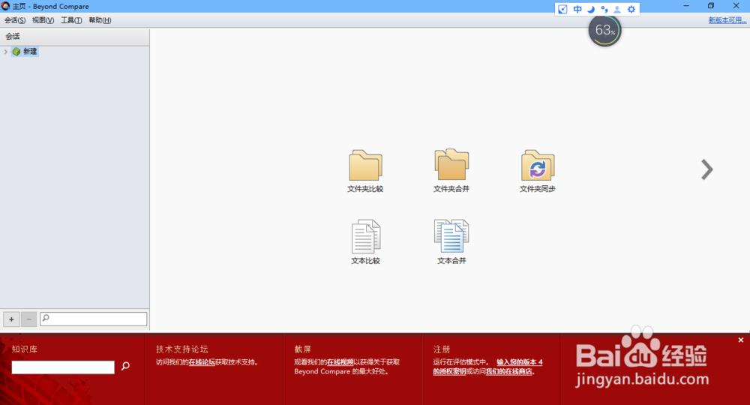Open the 工具(T) menu

[x=71, y=20]
